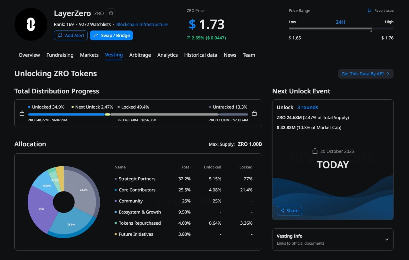Click the LayerZero logo icon
This screenshot has width=409, height=260.
pyautogui.click(x=31, y=24)
